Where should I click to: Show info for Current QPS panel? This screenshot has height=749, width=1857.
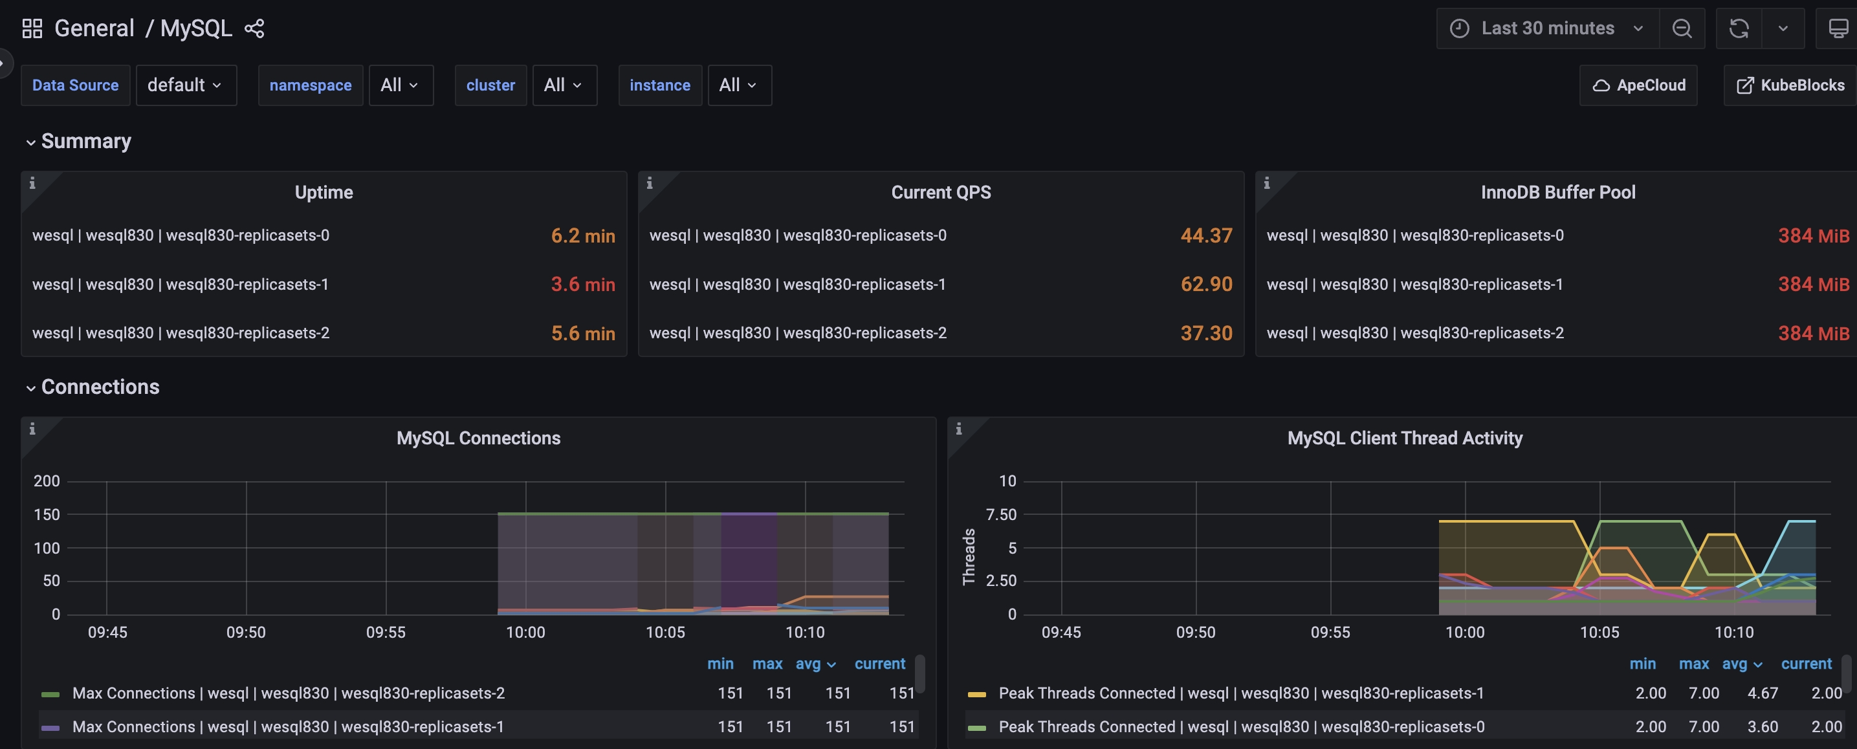pyautogui.click(x=650, y=183)
